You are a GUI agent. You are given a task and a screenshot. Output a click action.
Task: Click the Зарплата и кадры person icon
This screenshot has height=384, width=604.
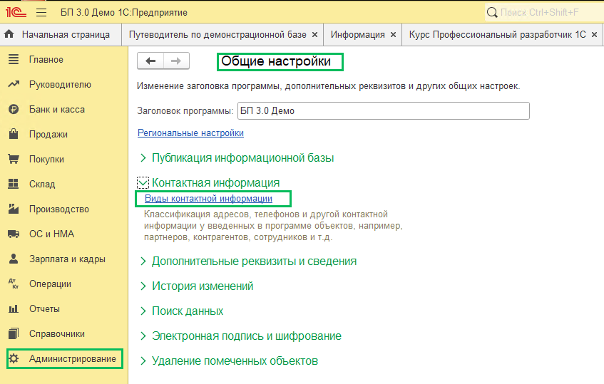[x=14, y=259]
